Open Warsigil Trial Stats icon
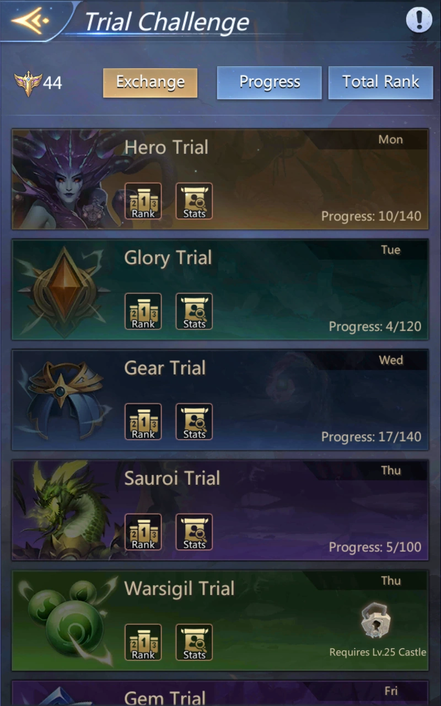Viewport: 441px width, 706px height. (194, 642)
